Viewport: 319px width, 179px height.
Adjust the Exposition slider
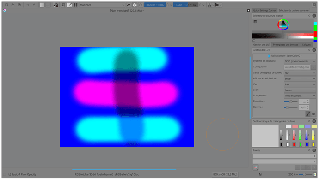[x=291, y=101]
